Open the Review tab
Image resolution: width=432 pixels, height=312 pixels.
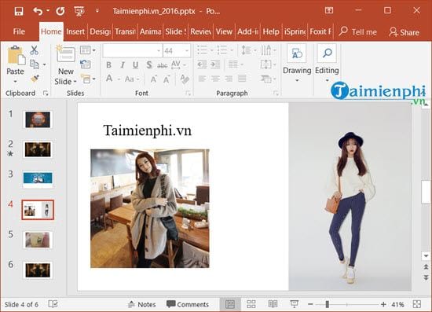(200, 31)
